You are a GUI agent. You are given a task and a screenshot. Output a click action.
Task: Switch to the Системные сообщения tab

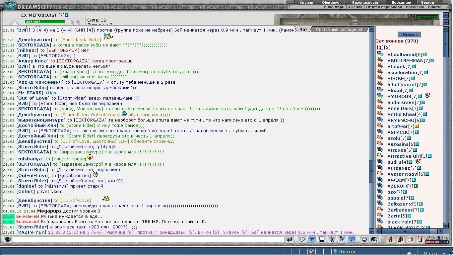(x=339, y=29)
